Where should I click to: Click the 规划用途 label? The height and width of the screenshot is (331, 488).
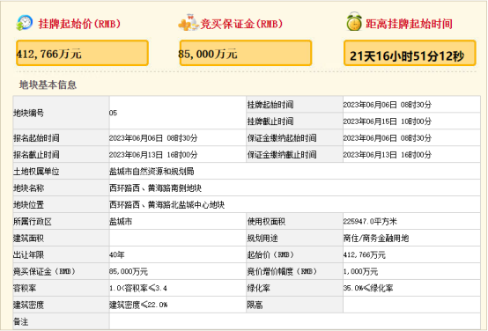click(x=262, y=239)
